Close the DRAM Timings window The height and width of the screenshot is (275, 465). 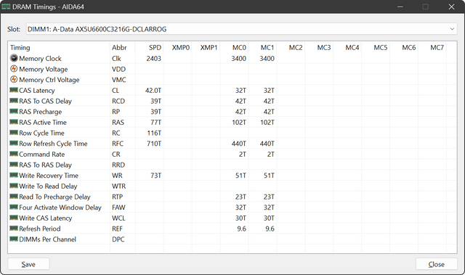click(x=451, y=7)
